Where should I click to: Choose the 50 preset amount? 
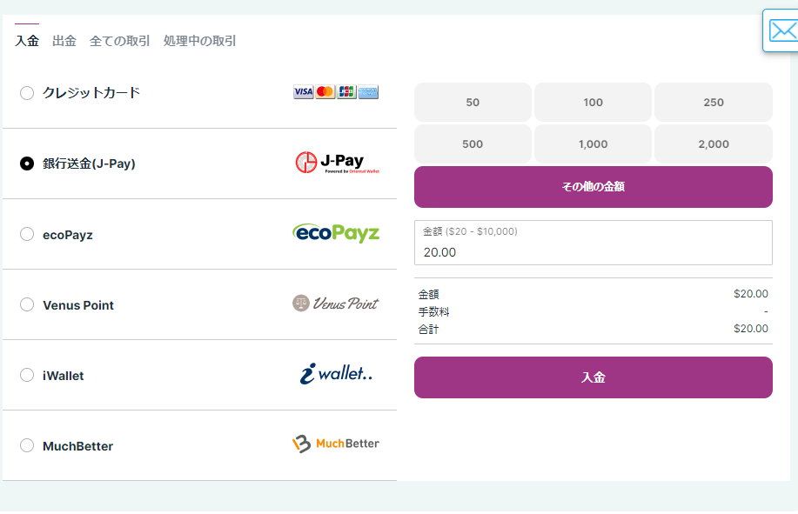tap(473, 103)
